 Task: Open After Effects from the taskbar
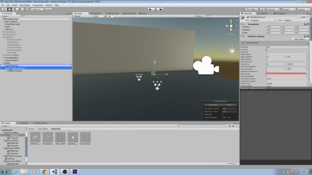pyautogui.click(x=75, y=172)
